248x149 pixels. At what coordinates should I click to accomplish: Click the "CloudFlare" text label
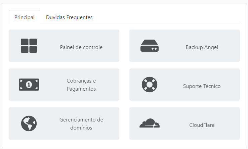coord(202,125)
